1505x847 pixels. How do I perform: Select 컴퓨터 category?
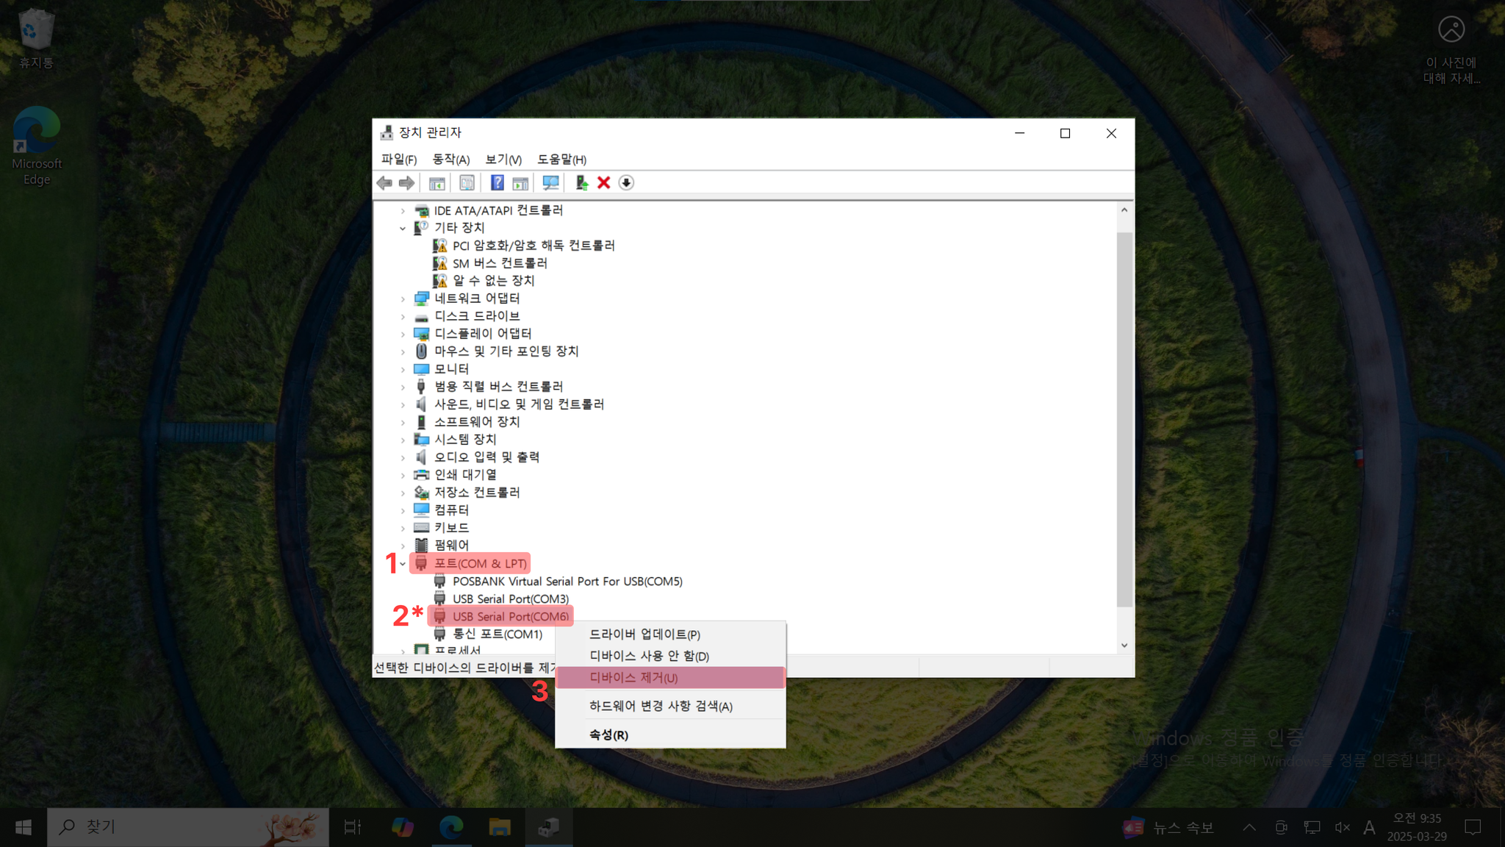click(451, 510)
